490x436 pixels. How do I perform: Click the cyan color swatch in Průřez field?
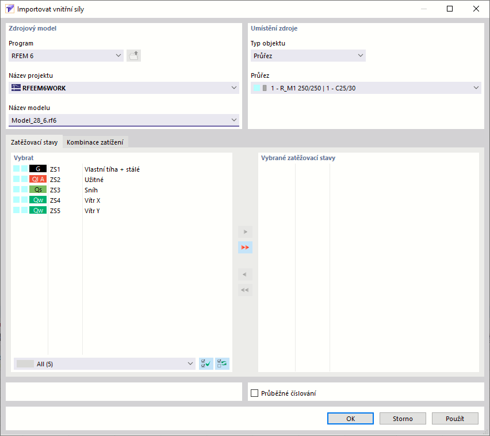tap(257, 88)
